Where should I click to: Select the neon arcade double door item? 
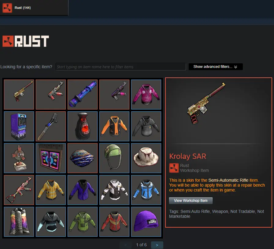51,158
